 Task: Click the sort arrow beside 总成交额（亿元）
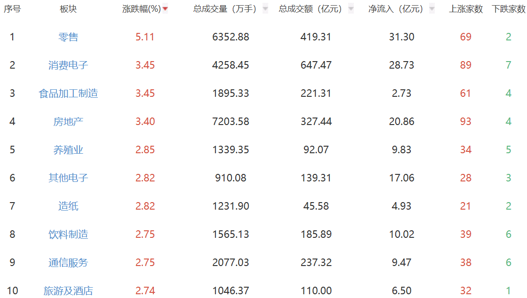tap(351, 9)
